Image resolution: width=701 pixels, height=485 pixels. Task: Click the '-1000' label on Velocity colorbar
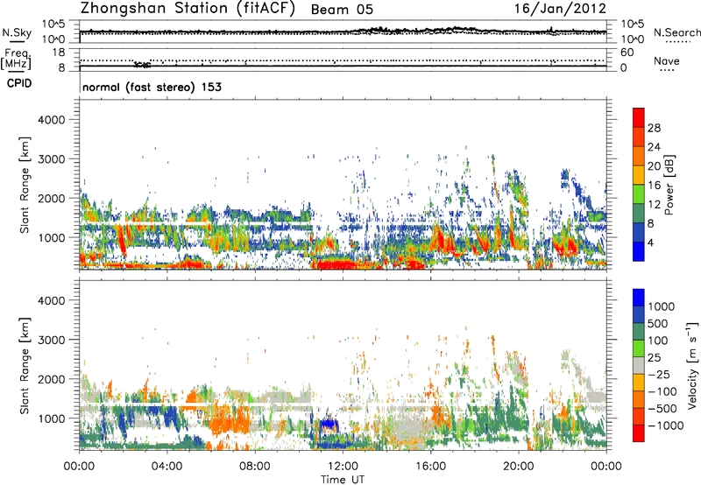pos(666,425)
